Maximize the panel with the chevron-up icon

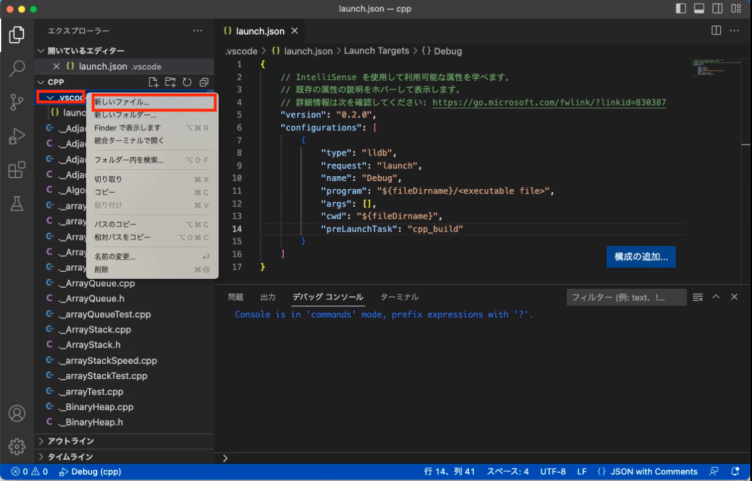point(716,297)
